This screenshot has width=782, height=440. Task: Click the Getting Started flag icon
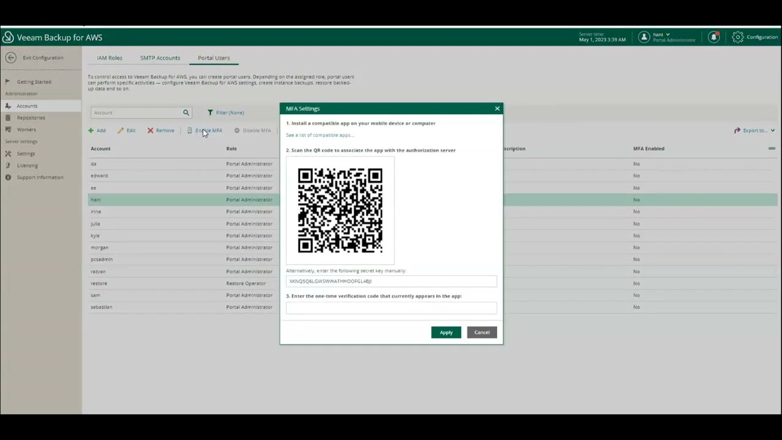pyautogui.click(x=8, y=81)
